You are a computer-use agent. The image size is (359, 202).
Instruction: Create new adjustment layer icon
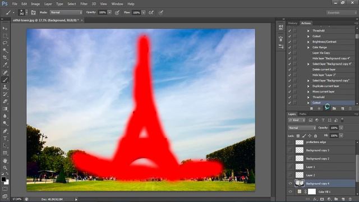coord(329,200)
